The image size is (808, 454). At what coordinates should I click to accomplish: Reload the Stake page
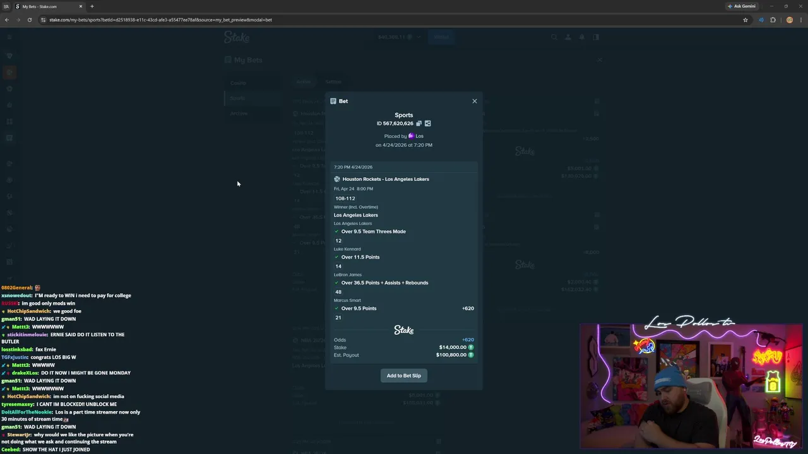pyautogui.click(x=29, y=20)
